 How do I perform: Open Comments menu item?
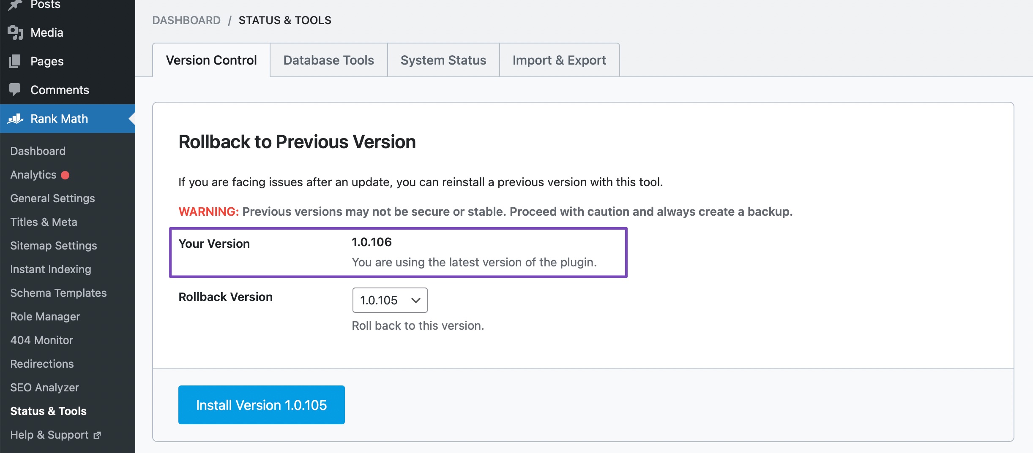[x=68, y=90]
